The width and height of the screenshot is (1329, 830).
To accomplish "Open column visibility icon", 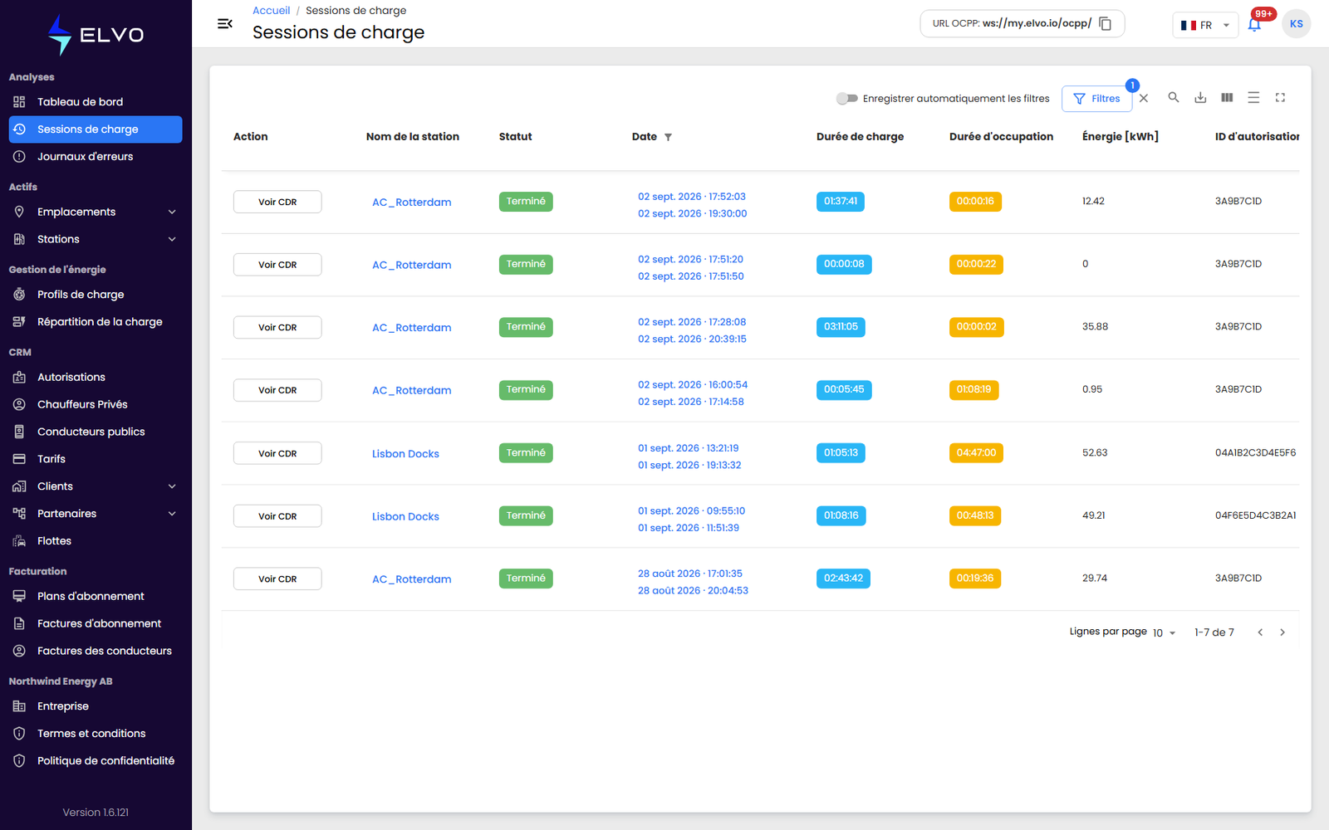I will tap(1227, 98).
